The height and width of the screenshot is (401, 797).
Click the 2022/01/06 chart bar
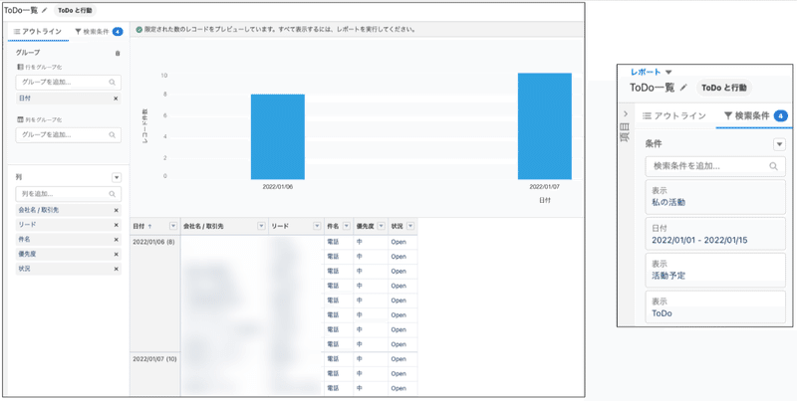point(278,136)
